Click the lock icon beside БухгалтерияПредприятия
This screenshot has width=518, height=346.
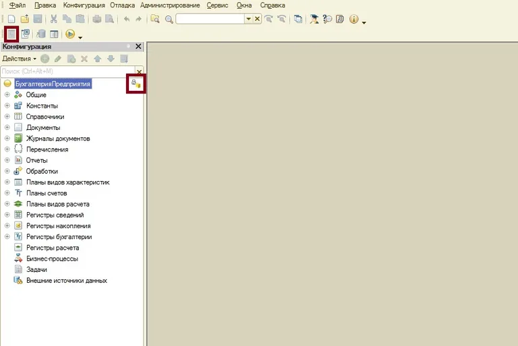(136, 84)
